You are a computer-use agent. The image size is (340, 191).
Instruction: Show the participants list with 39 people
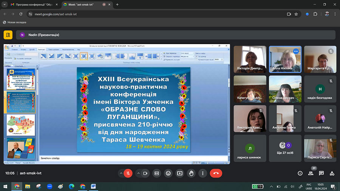[x=311, y=173]
